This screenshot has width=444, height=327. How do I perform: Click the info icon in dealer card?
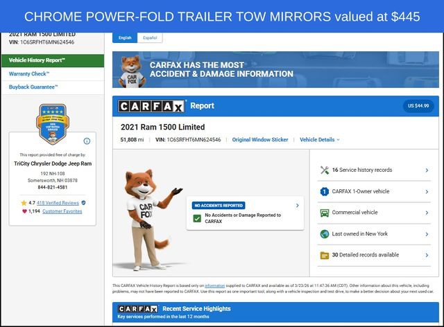click(87, 141)
